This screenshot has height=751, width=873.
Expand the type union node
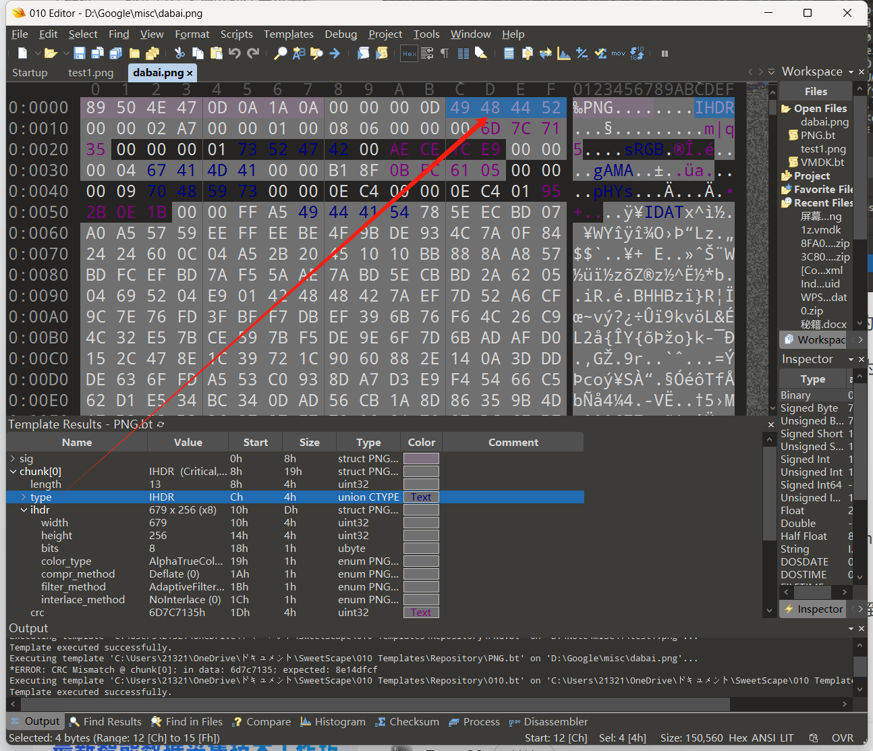24,497
